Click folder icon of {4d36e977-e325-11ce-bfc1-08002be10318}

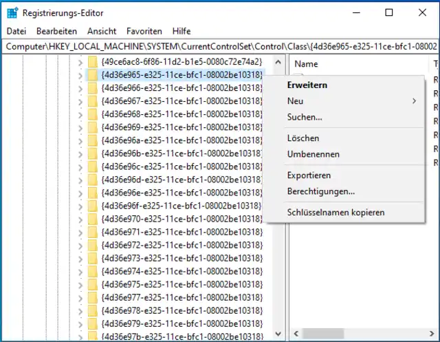click(x=93, y=298)
